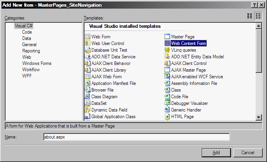The image size is (267, 162).
Task: Select the General category
Action: pos(29,45)
